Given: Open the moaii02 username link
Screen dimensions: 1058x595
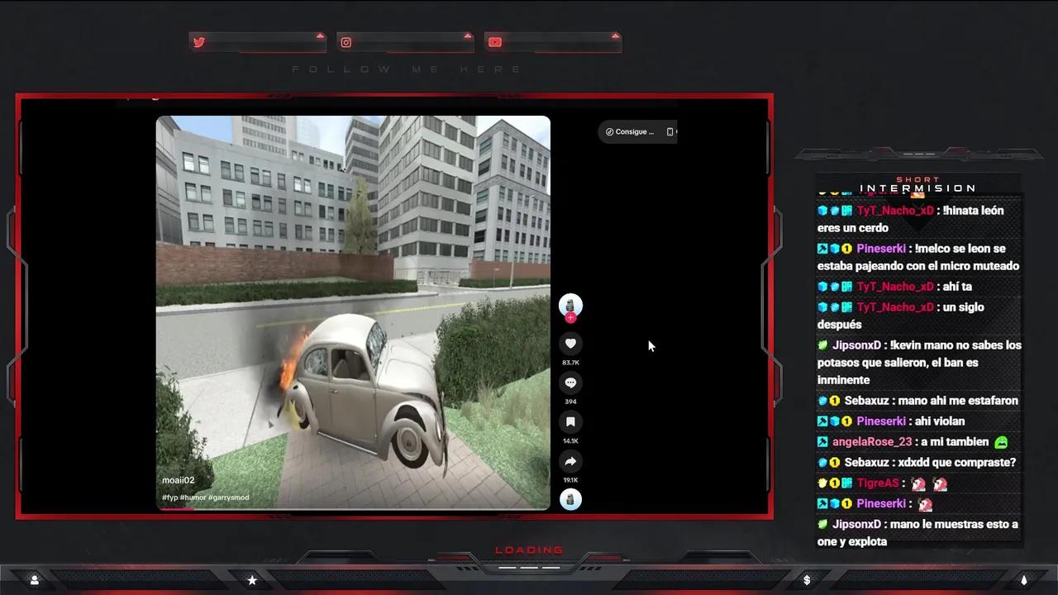Looking at the screenshot, I should [x=178, y=480].
